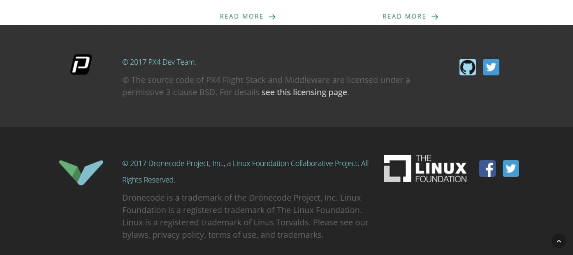Open The Linux Foundation logo
The image size is (573, 255).
click(x=425, y=168)
